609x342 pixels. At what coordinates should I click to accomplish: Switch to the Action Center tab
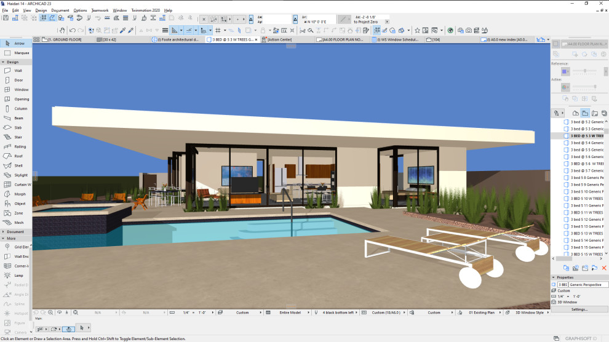[279, 39]
